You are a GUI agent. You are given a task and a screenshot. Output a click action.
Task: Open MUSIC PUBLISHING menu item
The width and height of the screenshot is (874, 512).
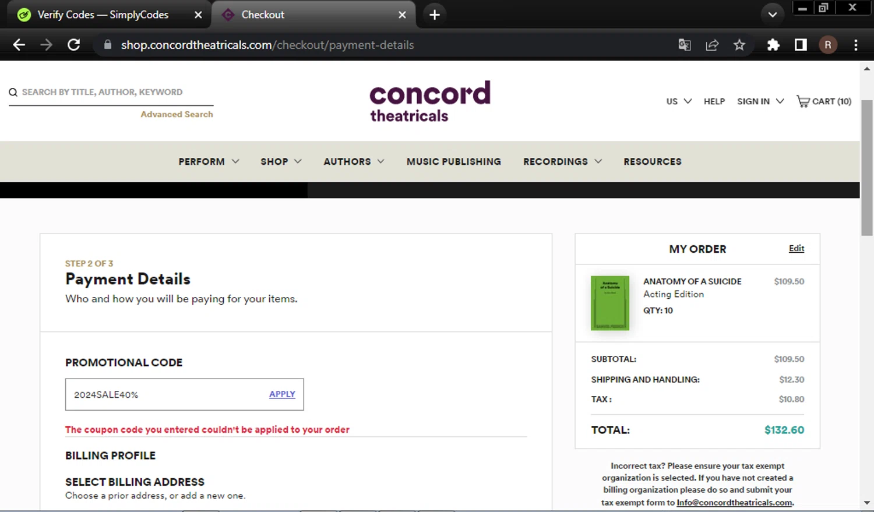[454, 161]
